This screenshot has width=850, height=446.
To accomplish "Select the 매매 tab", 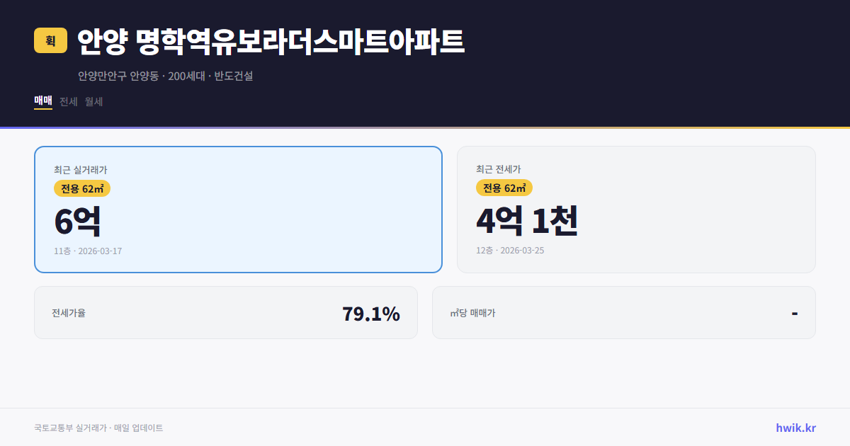I will tap(42, 101).
